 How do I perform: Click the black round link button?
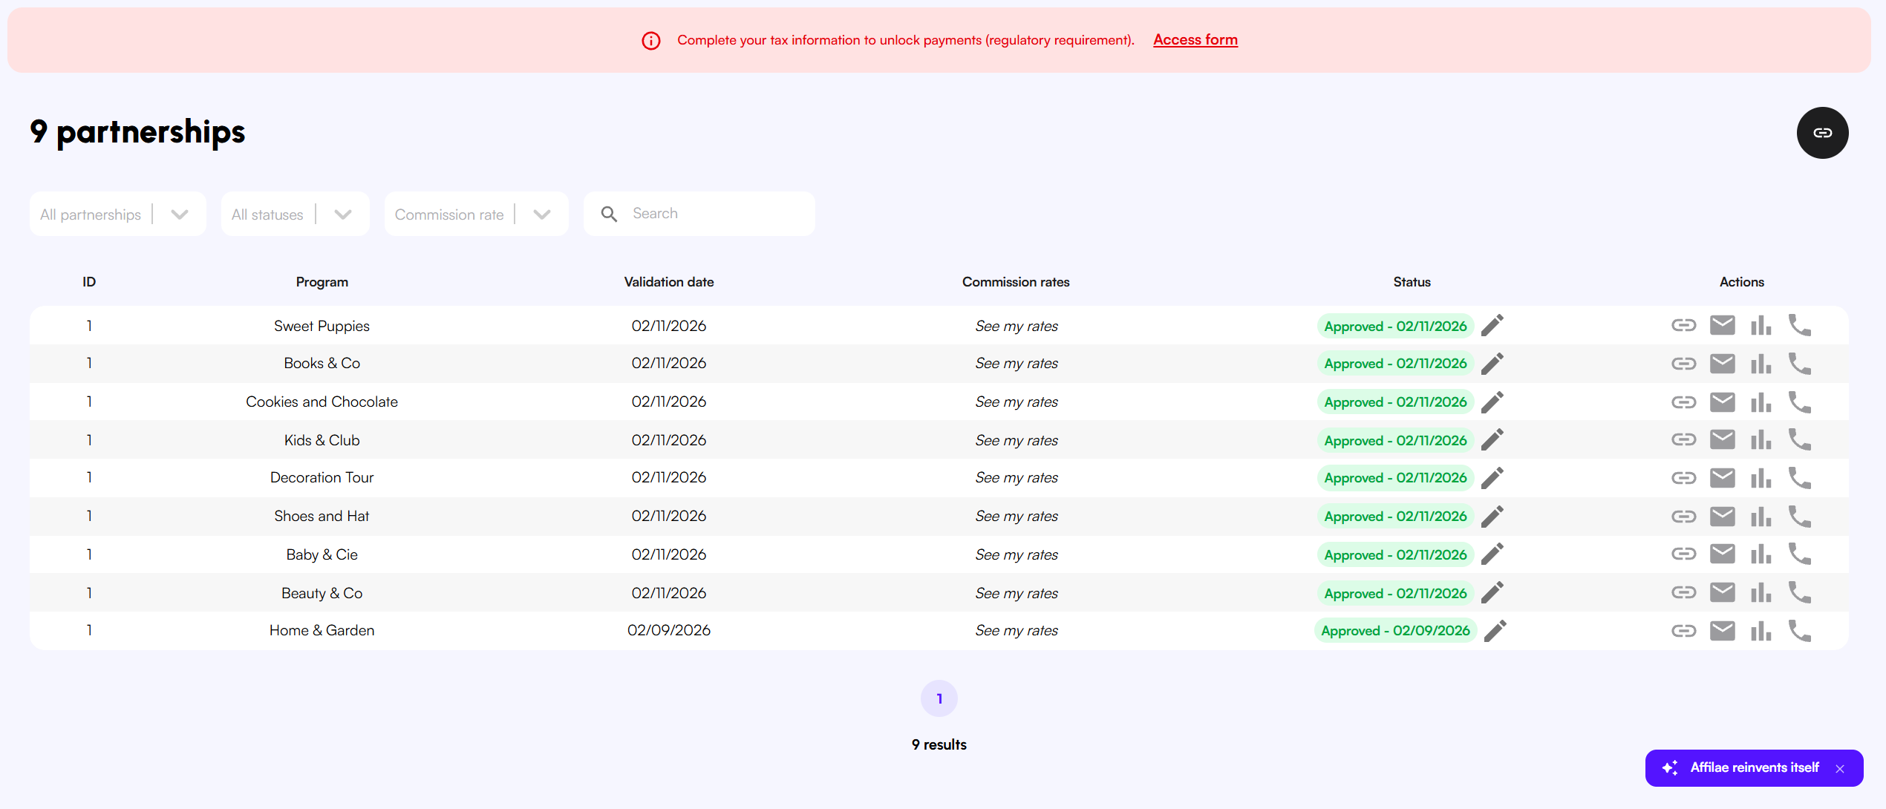pos(1822,133)
